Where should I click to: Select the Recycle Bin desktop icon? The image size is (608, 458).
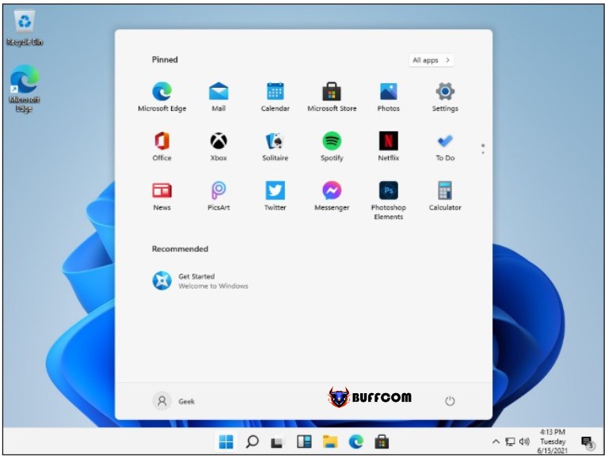point(25,28)
